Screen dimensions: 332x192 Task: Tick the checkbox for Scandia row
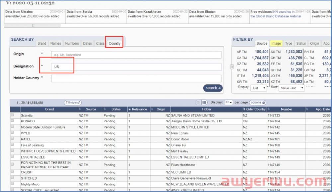(12, 115)
